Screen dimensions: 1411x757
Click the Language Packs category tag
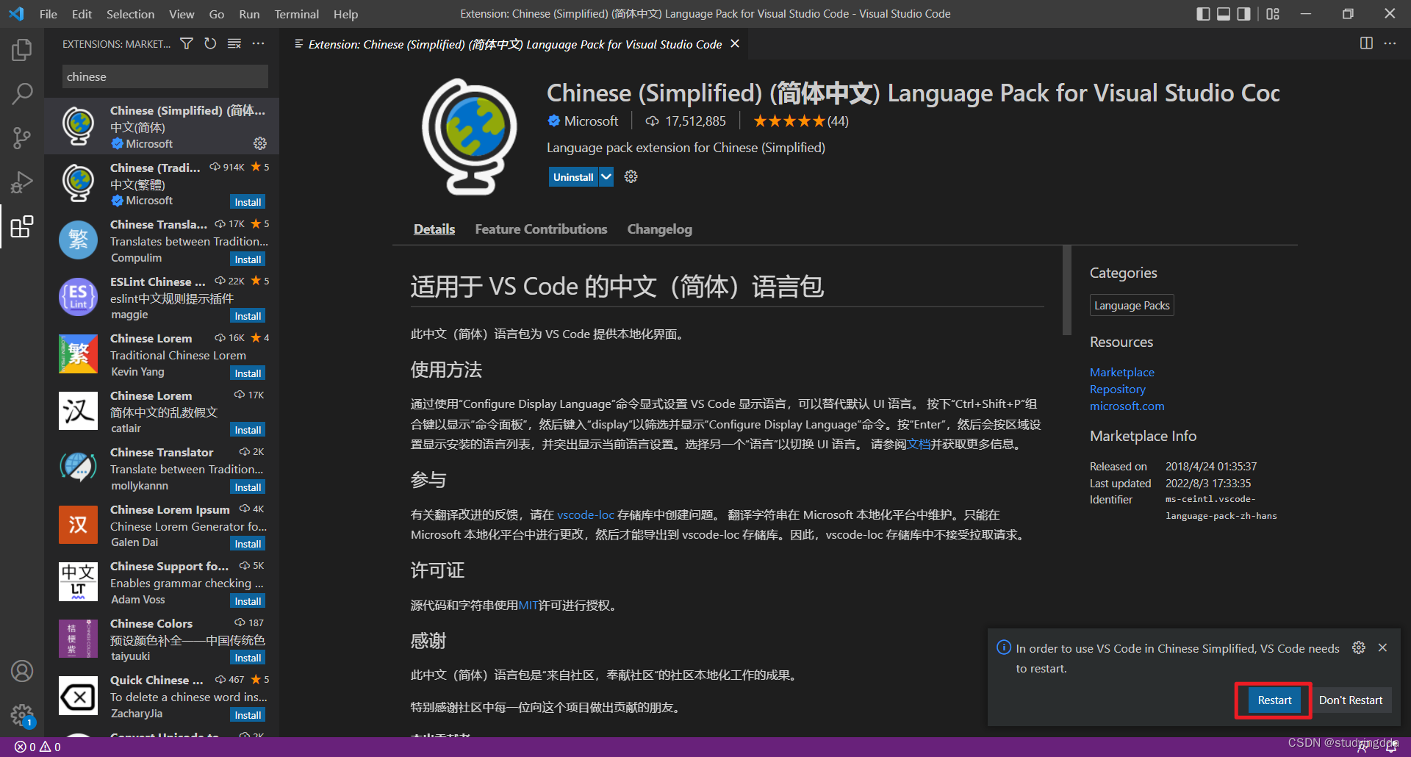tap(1132, 305)
